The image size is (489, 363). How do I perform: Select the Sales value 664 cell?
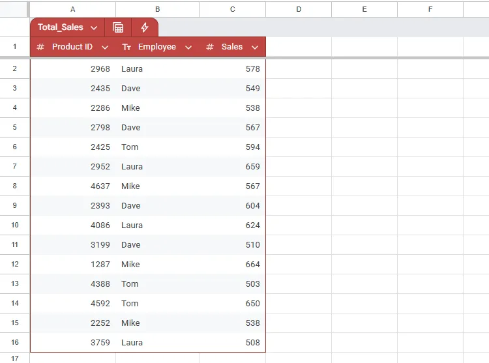click(x=233, y=264)
